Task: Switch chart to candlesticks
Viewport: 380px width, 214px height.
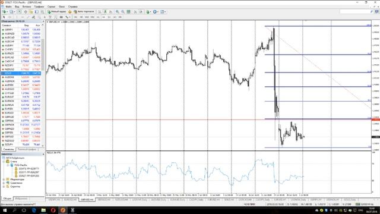Action: pos(105,12)
